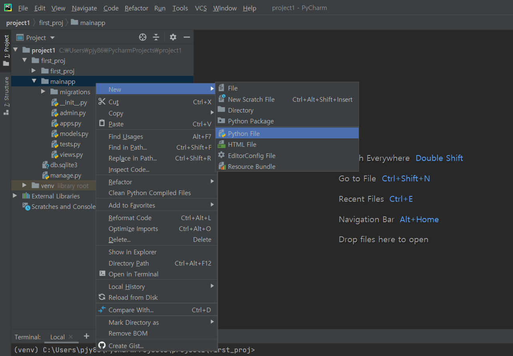
Task: Click the File icon in New submenu
Action: [222, 88]
